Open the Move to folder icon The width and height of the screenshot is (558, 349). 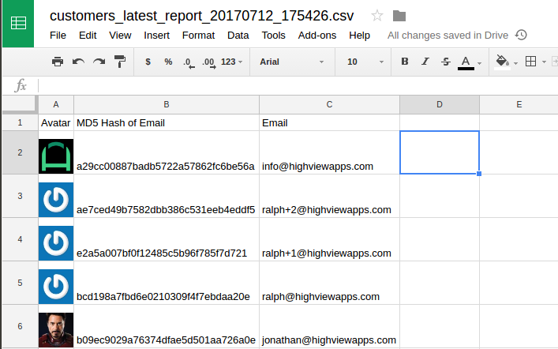(399, 16)
